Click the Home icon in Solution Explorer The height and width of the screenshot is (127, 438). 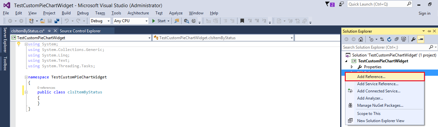360,40
